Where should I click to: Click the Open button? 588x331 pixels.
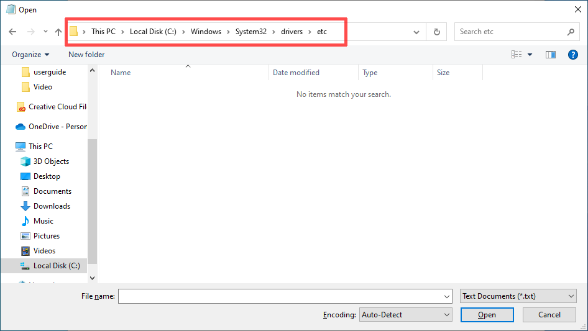tap(487, 315)
